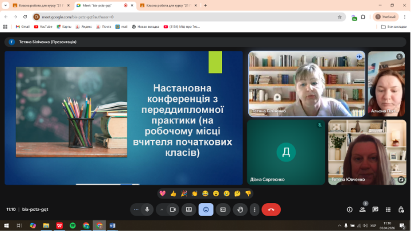411x231 pixels.
Task: Close the Meet browser tab
Action: pyautogui.click(x=132, y=5)
